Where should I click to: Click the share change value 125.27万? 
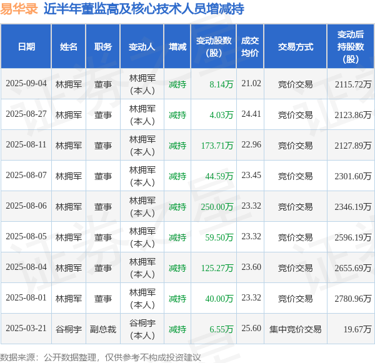tap(217, 268)
